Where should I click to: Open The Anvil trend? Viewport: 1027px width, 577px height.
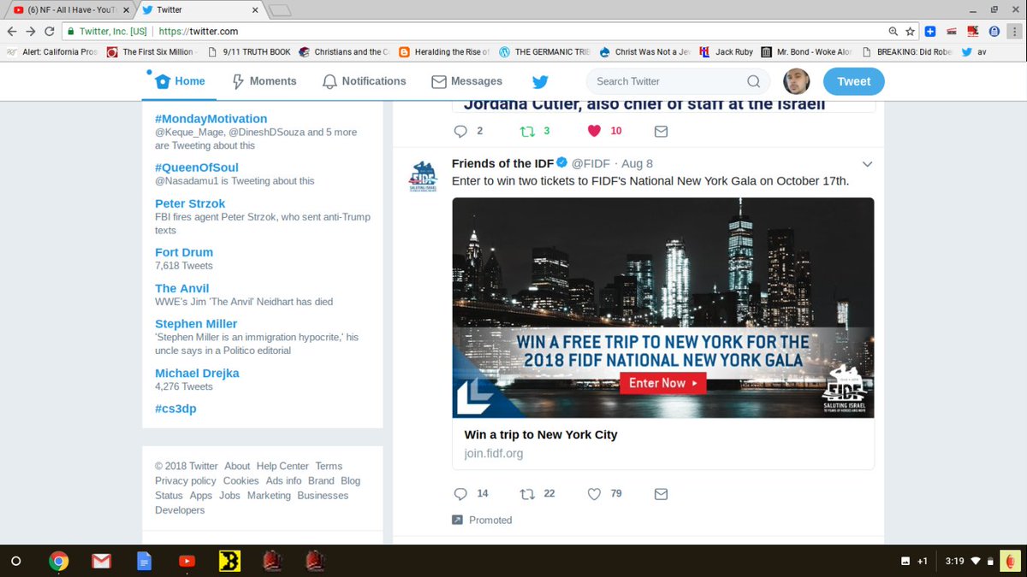click(181, 288)
